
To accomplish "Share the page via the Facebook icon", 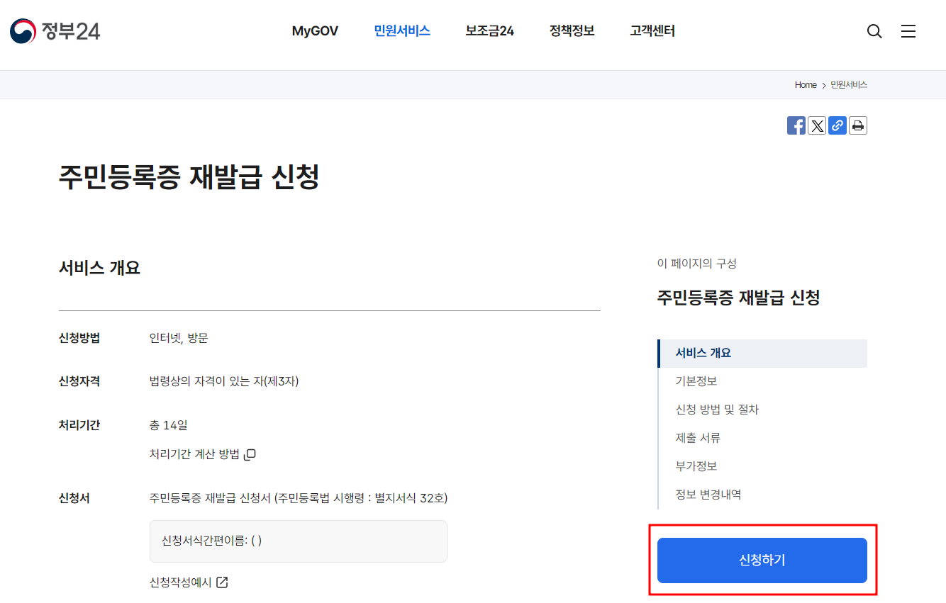I will click(x=796, y=125).
